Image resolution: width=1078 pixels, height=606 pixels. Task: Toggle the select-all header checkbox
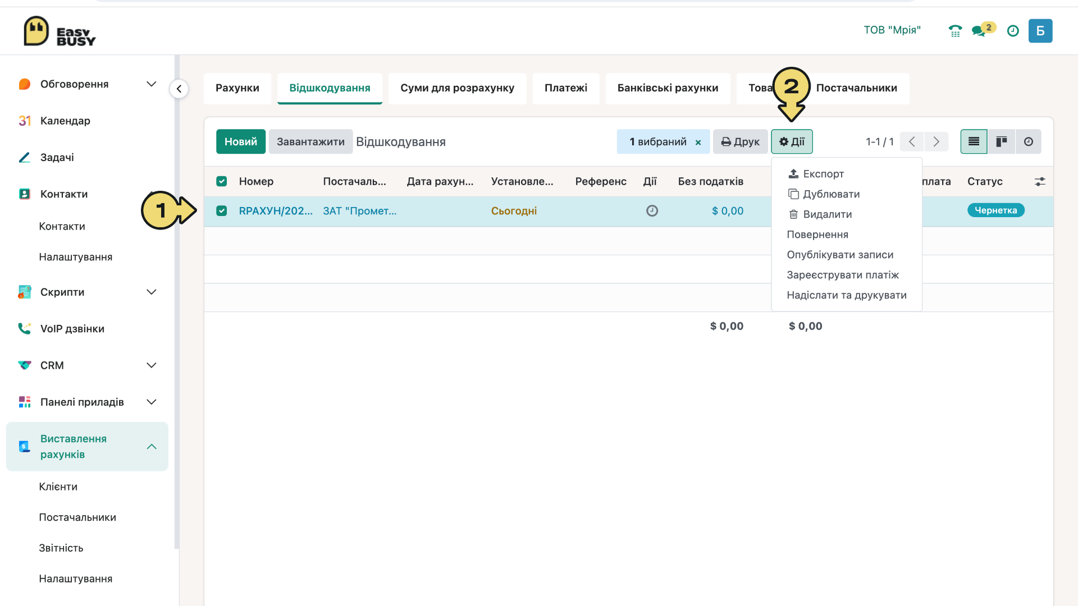[222, 181]
